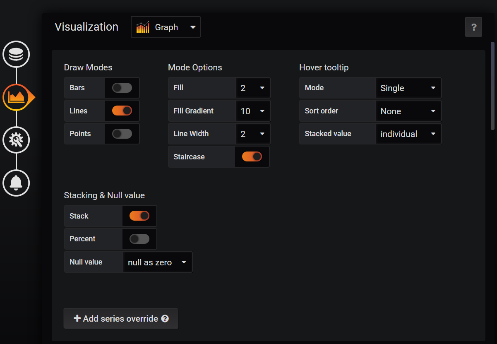The height and width of the screenshot is (344, 497).
Task: Open the Graph visualization type picker
Action: (166, 27)
